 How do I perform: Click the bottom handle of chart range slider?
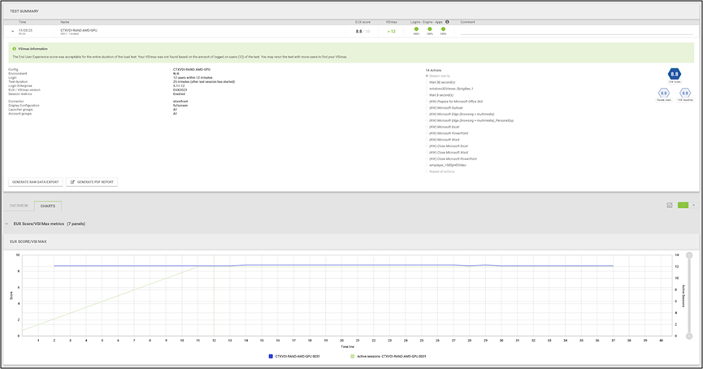tap(689, 336)
